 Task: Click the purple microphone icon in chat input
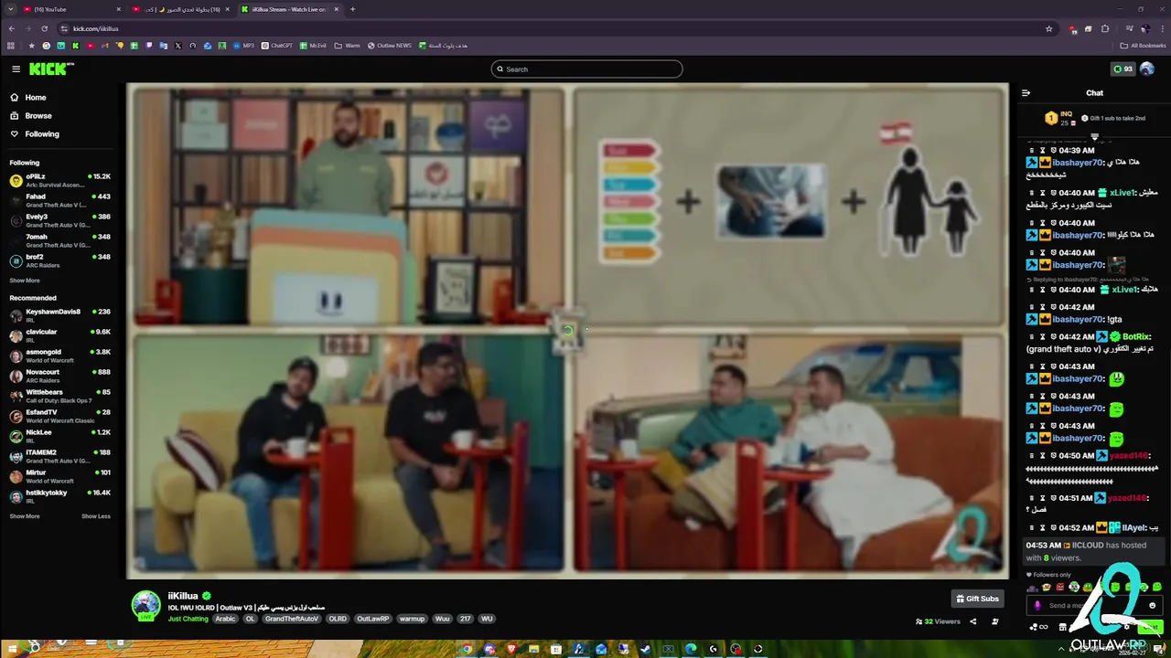tap(1037, 605)
